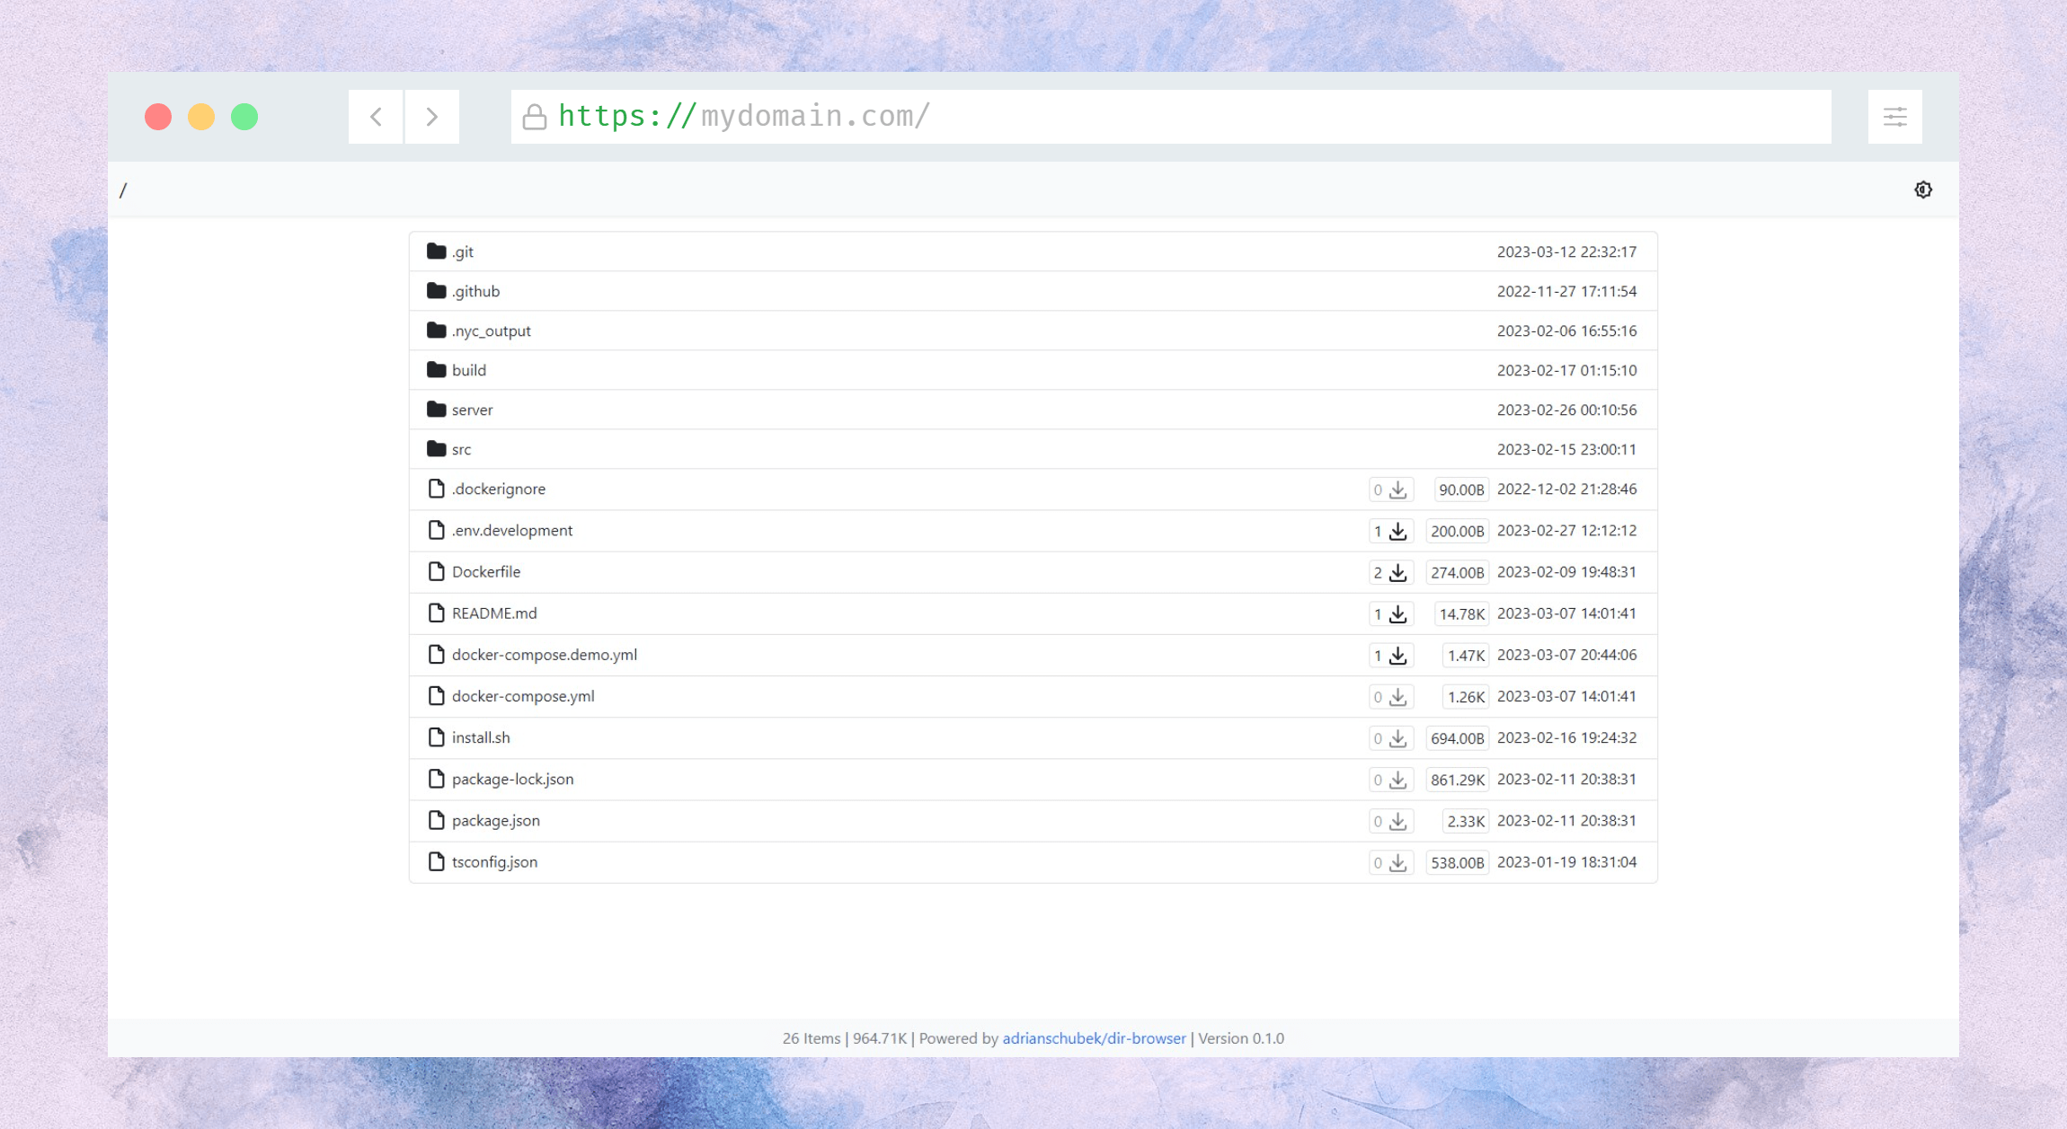This screenshot has width=2067, height=1129.
Task: Click the download icon for install.sh
Action: (1398, 736)
